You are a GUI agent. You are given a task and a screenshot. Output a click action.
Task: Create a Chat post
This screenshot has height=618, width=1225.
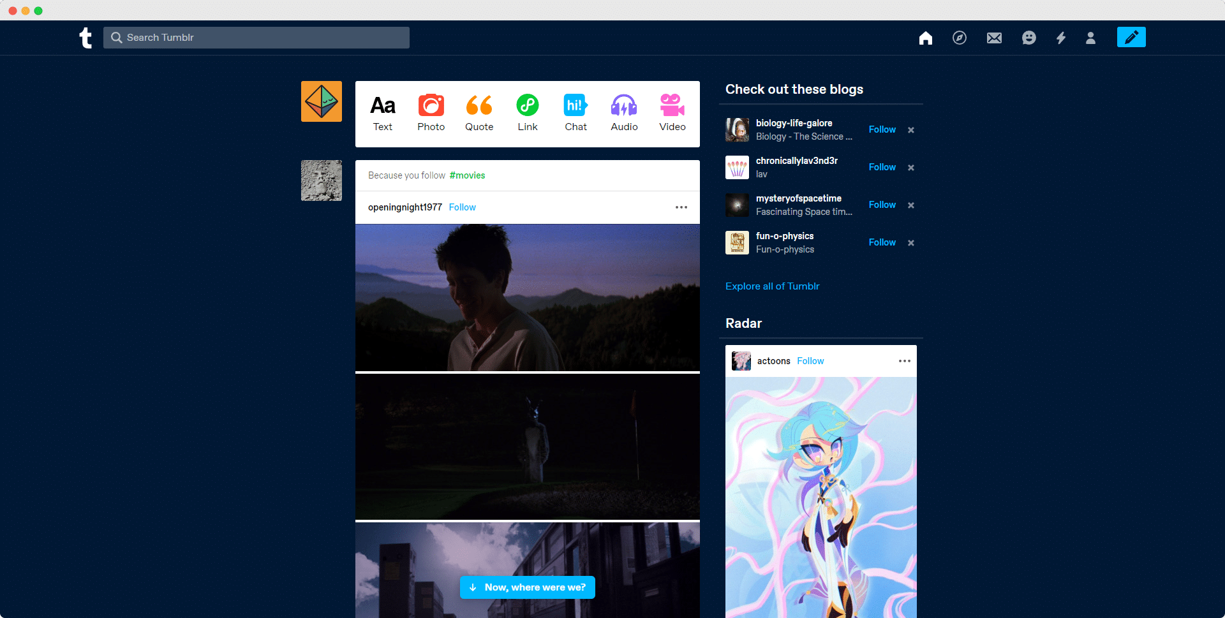coord(575,114)
